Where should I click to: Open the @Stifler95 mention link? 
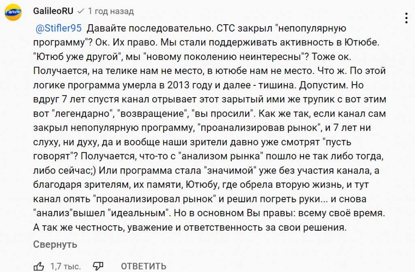pyautogui.click(x=59, y=28)
